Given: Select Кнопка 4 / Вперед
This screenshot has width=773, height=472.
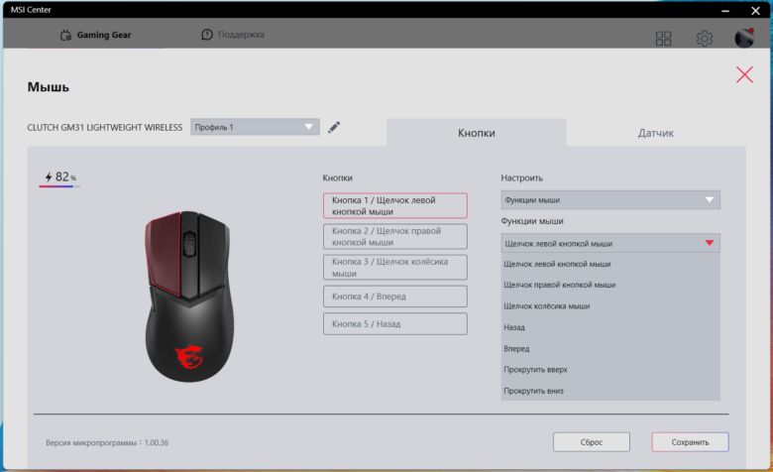Looking at the screenshot, I should point(395,296).
